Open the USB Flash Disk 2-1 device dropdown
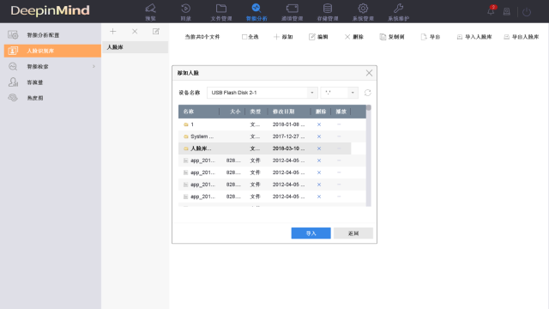 262,93
